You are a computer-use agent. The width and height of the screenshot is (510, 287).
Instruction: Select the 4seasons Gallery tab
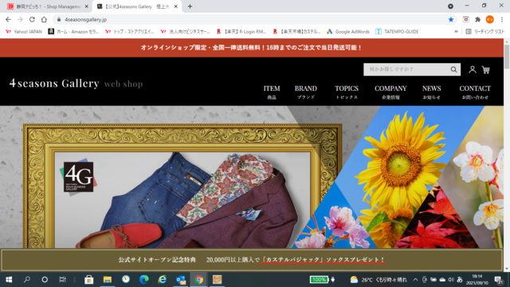[x=136, y=6]
